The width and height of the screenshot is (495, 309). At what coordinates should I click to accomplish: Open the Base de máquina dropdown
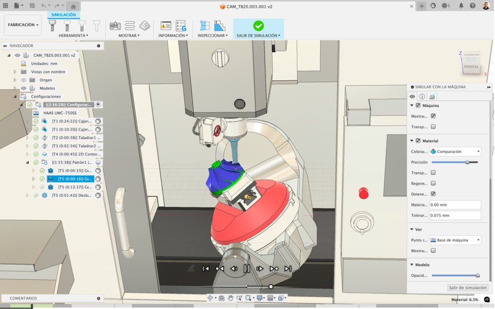pyautogui.click(x=455, y=240)
